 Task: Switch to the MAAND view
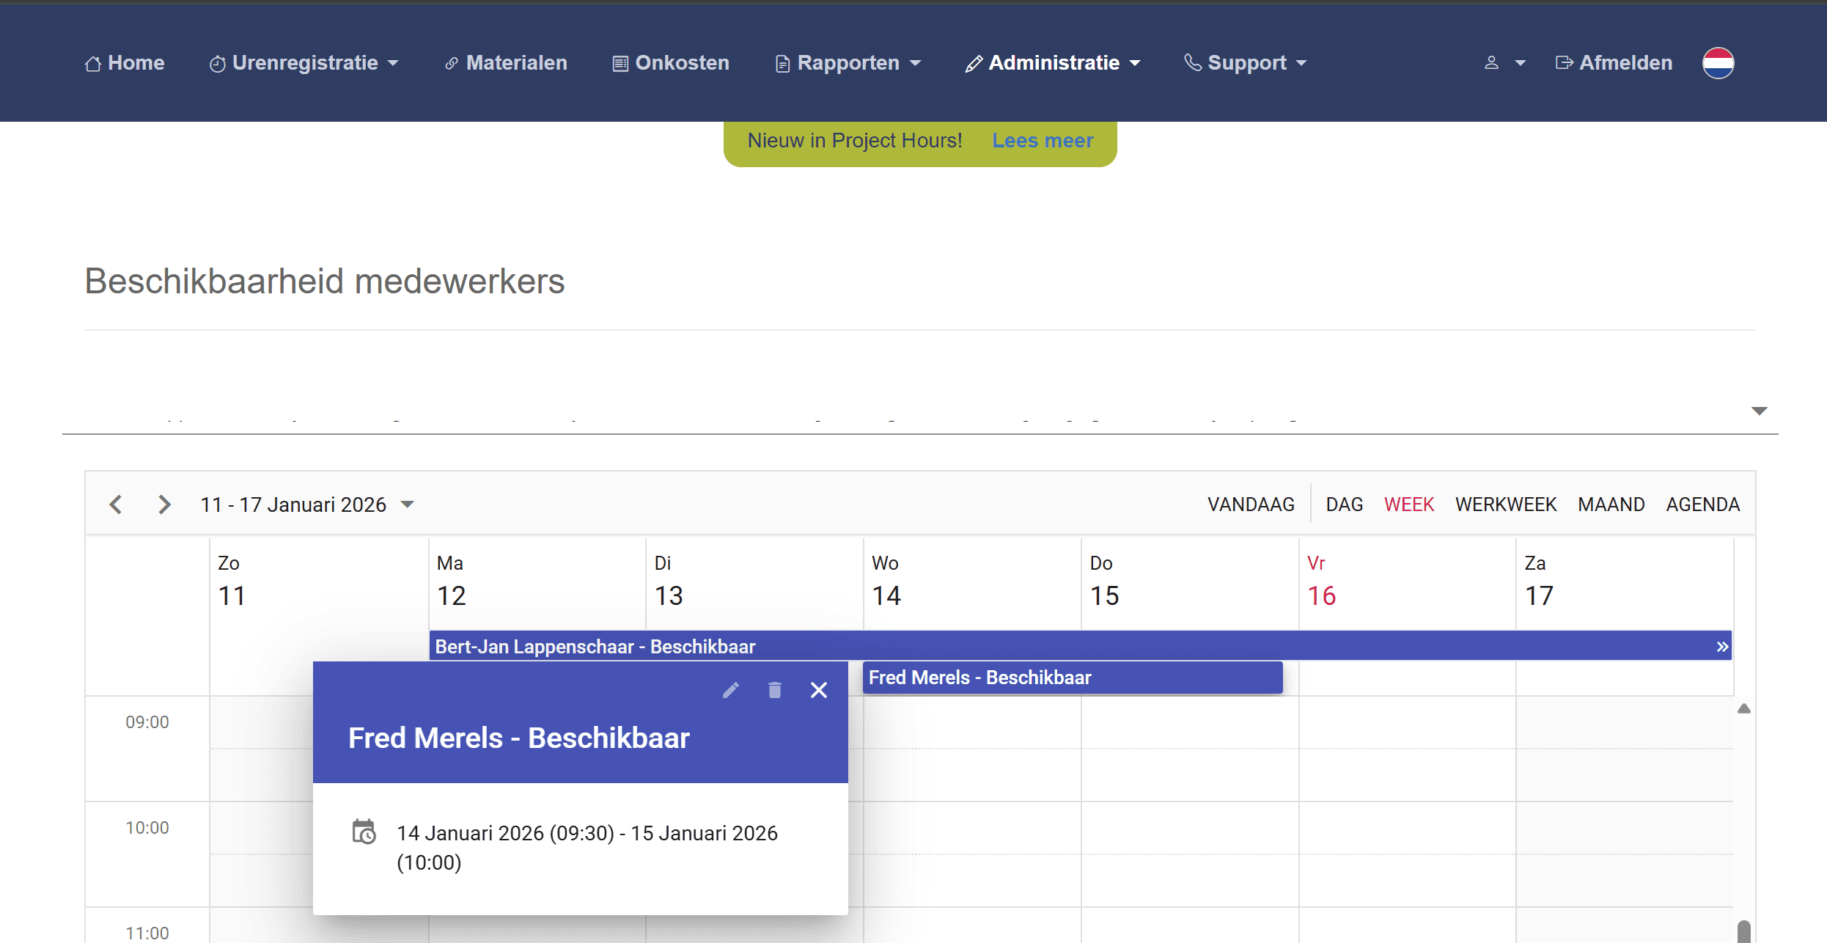(x=1611, y=504)
